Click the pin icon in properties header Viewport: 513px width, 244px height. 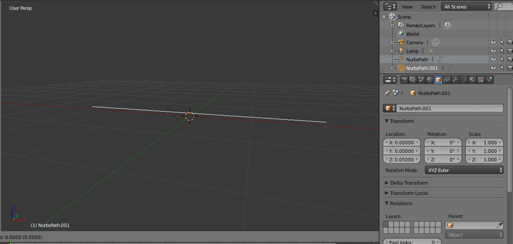[387, 93]
